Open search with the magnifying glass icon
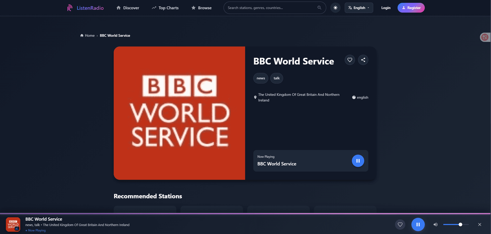This screenshot has width=491, height=234. point(319,8)
